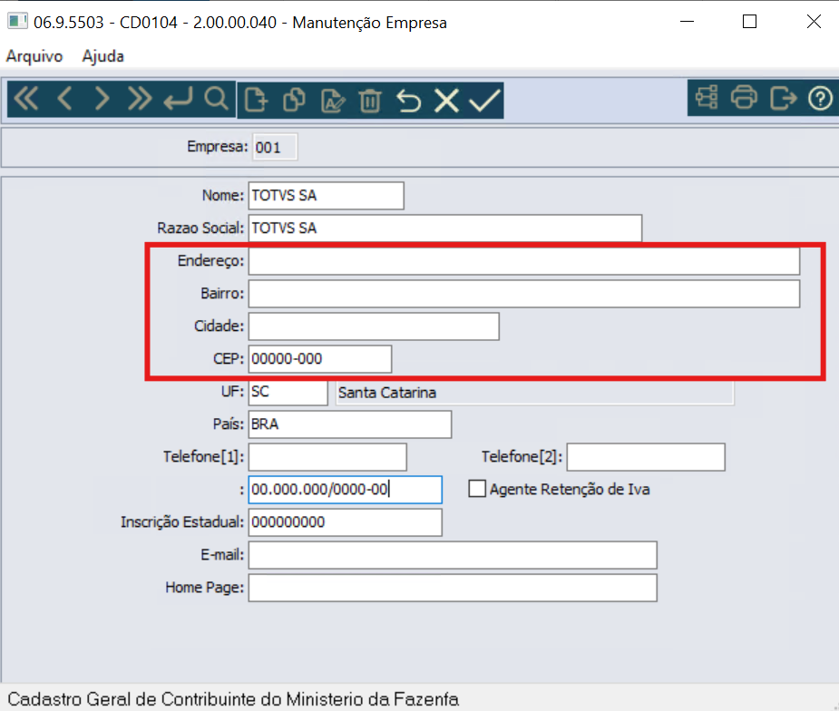Open the search magnifier icon

pos(216,100)
